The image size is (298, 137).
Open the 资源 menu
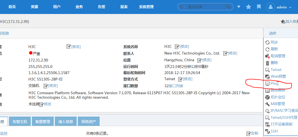pyautogui.click(x=34, y=7)
